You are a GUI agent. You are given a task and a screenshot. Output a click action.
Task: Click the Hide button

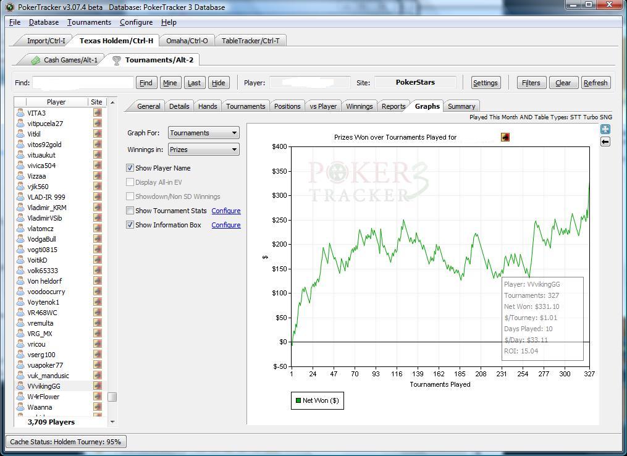(219, 82)
